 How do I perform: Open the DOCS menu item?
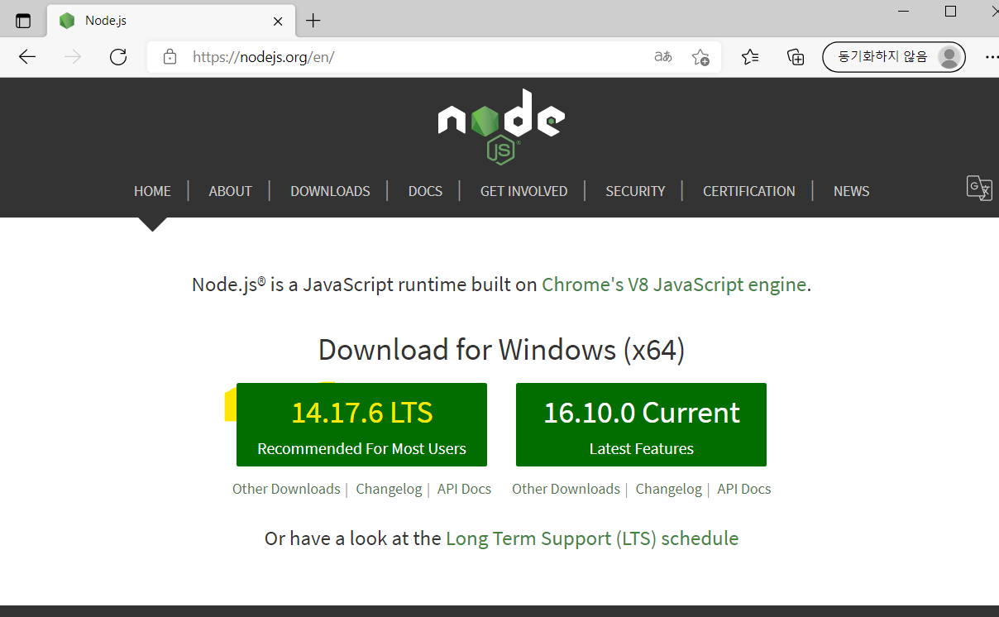pos(425,191)
